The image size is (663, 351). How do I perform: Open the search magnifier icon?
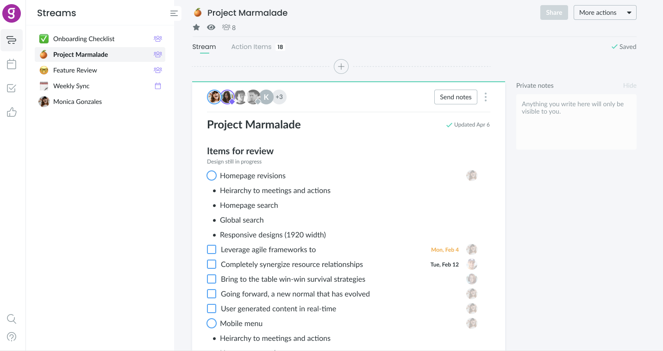[12, 319]
